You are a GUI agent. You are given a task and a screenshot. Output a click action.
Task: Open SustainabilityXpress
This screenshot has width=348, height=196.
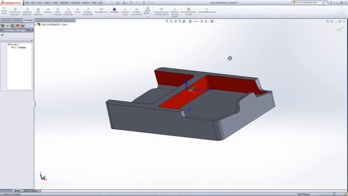[207, 10]
